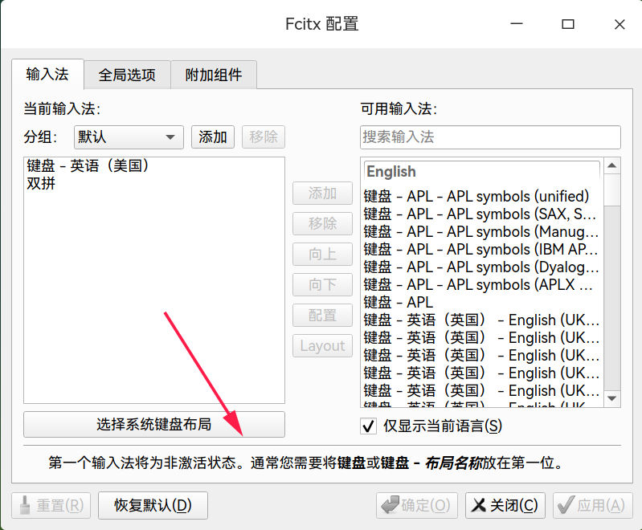Click the greyed 移除 button next to the 分组 dropdown
Viewport: 642px width, 530px height.
point(264,137)
